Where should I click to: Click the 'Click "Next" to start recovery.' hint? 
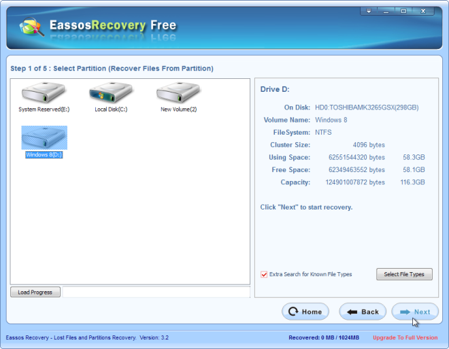[x=306, y=207]
